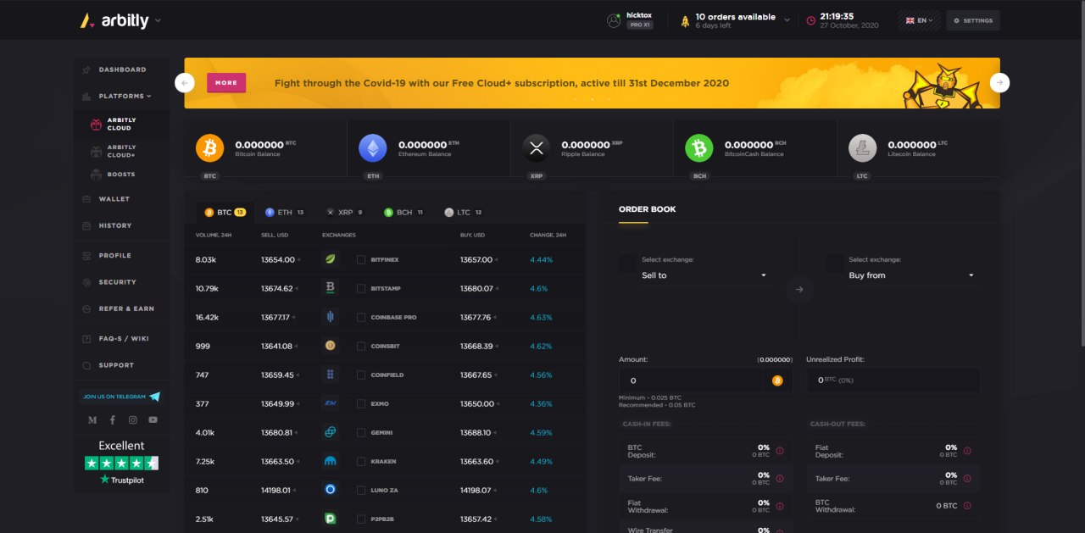This screenshot has width=1085, height=533.
Task: Check the Luno ZA checkbox
Action: pyautogui.click(x=361, y=490)
